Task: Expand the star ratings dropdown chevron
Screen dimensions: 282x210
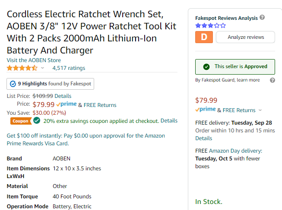Action: coord(42,68)
